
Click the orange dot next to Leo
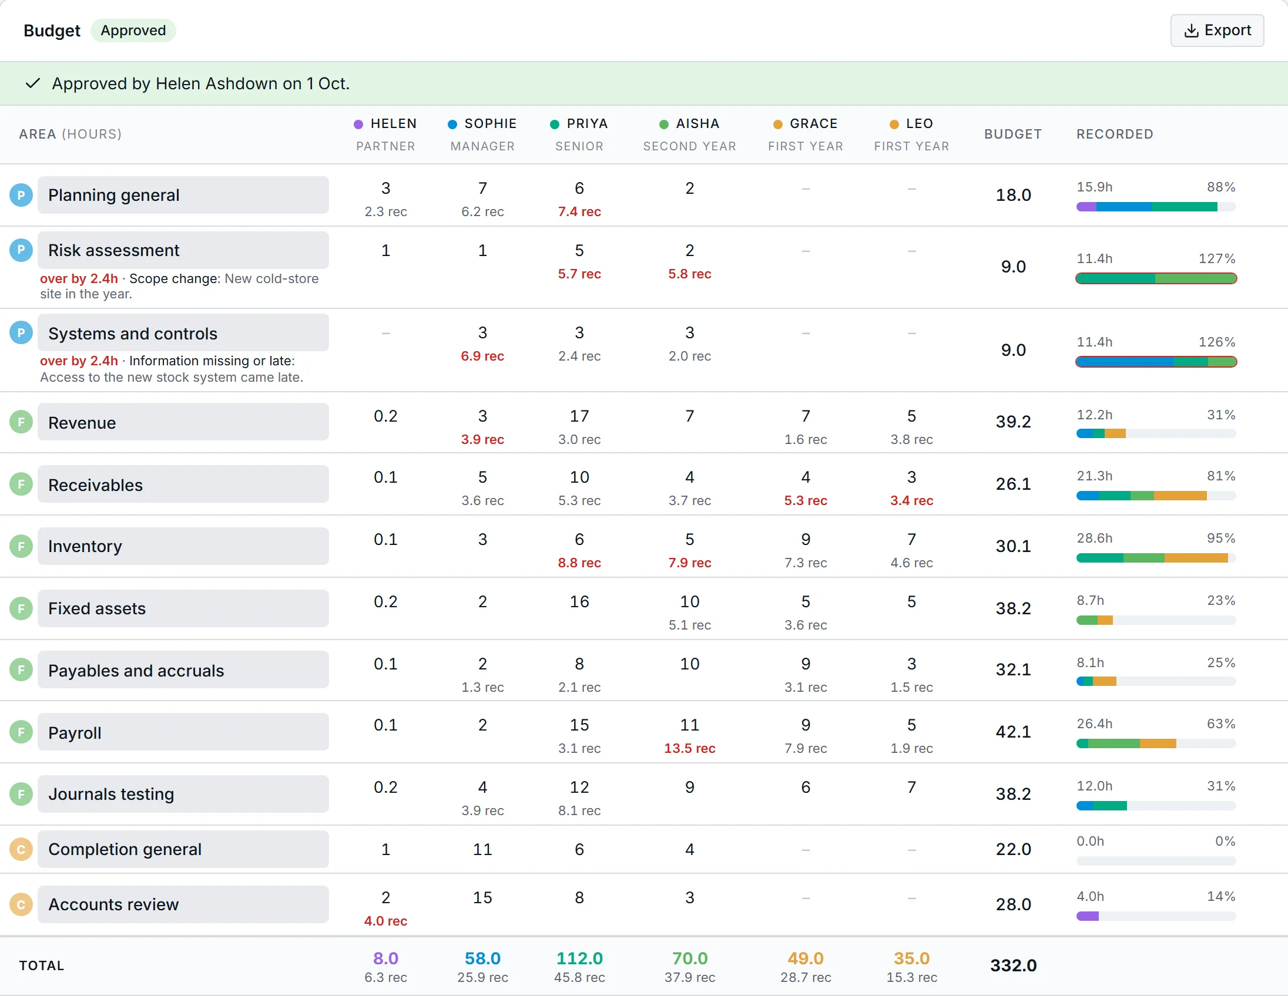pyautogui.click(x=894, y=124)
